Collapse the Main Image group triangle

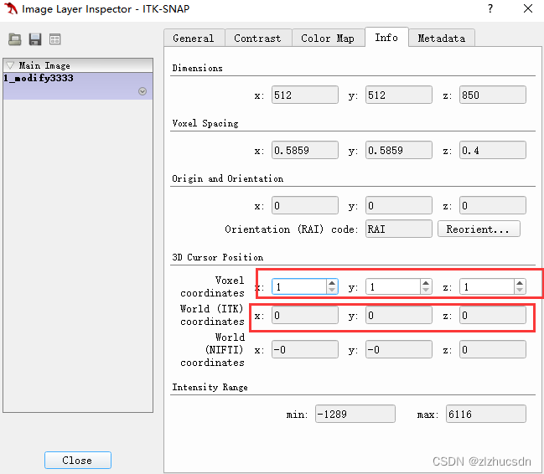10,65
